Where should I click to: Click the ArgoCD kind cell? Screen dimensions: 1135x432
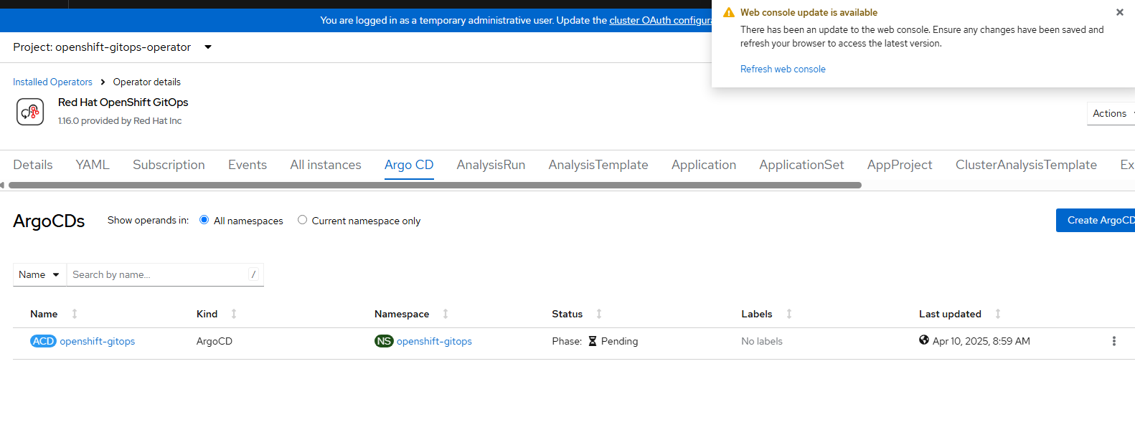pos(215,341)
